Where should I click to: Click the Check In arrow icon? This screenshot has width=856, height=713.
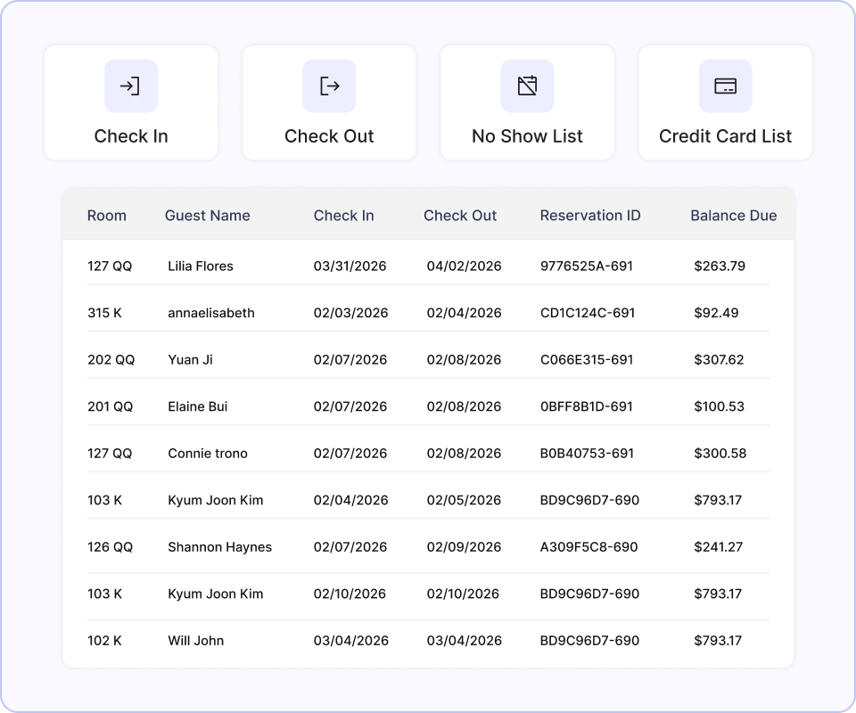pos(131,86)
